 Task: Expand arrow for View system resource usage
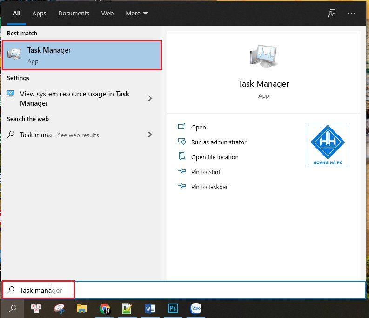tap(150, 98)
